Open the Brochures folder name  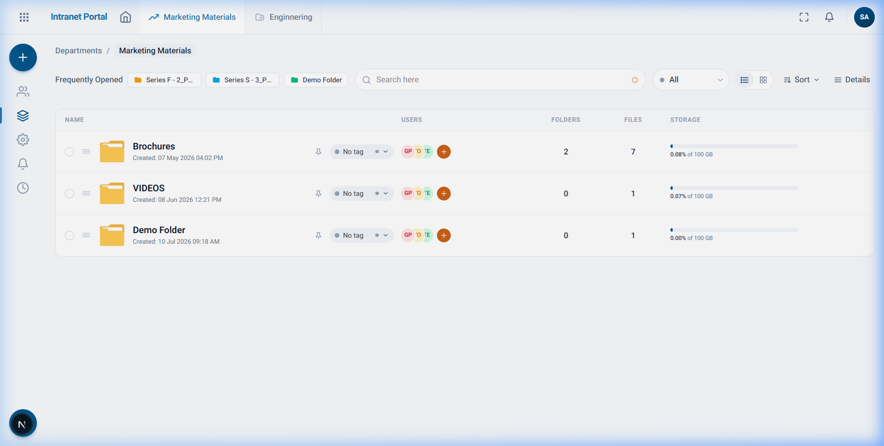pyautogui.click(x=154, y=146)
